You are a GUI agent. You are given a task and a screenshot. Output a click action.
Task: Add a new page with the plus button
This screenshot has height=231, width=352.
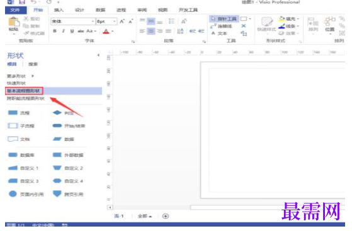(166, 216)
